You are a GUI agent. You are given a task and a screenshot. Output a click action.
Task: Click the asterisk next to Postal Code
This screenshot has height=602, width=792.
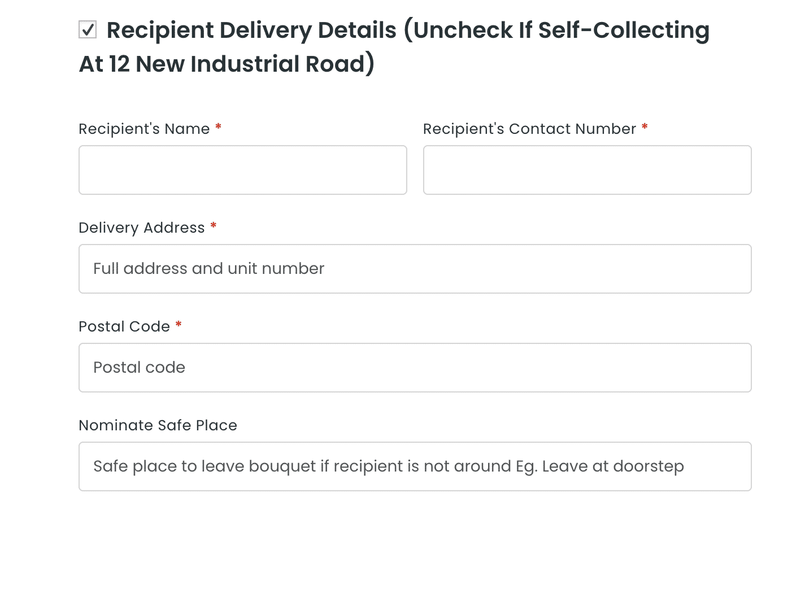click(179, 326)
